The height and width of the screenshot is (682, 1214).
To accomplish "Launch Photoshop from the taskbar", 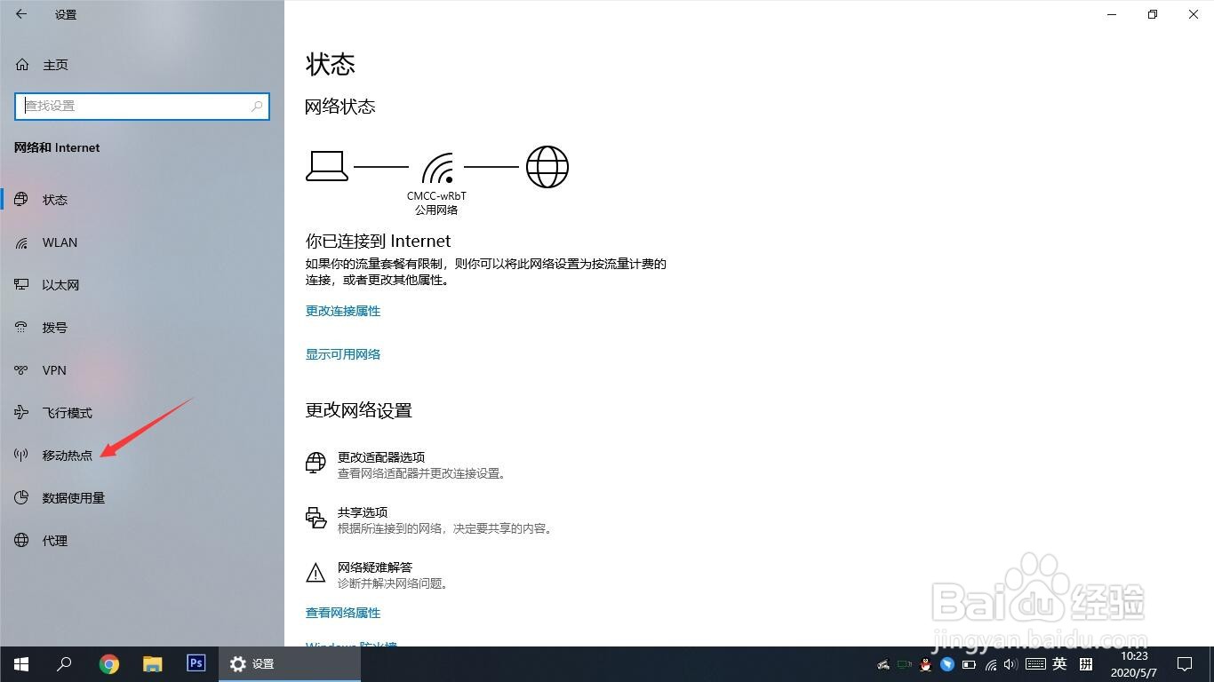I will (x=196, y=663).
